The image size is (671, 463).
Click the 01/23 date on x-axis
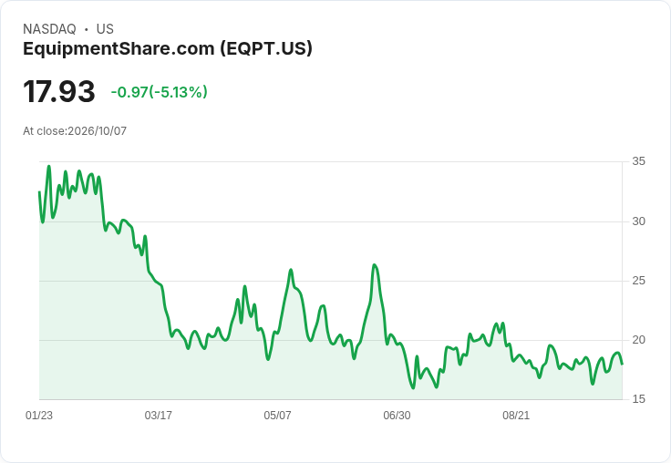coord(39,415)
